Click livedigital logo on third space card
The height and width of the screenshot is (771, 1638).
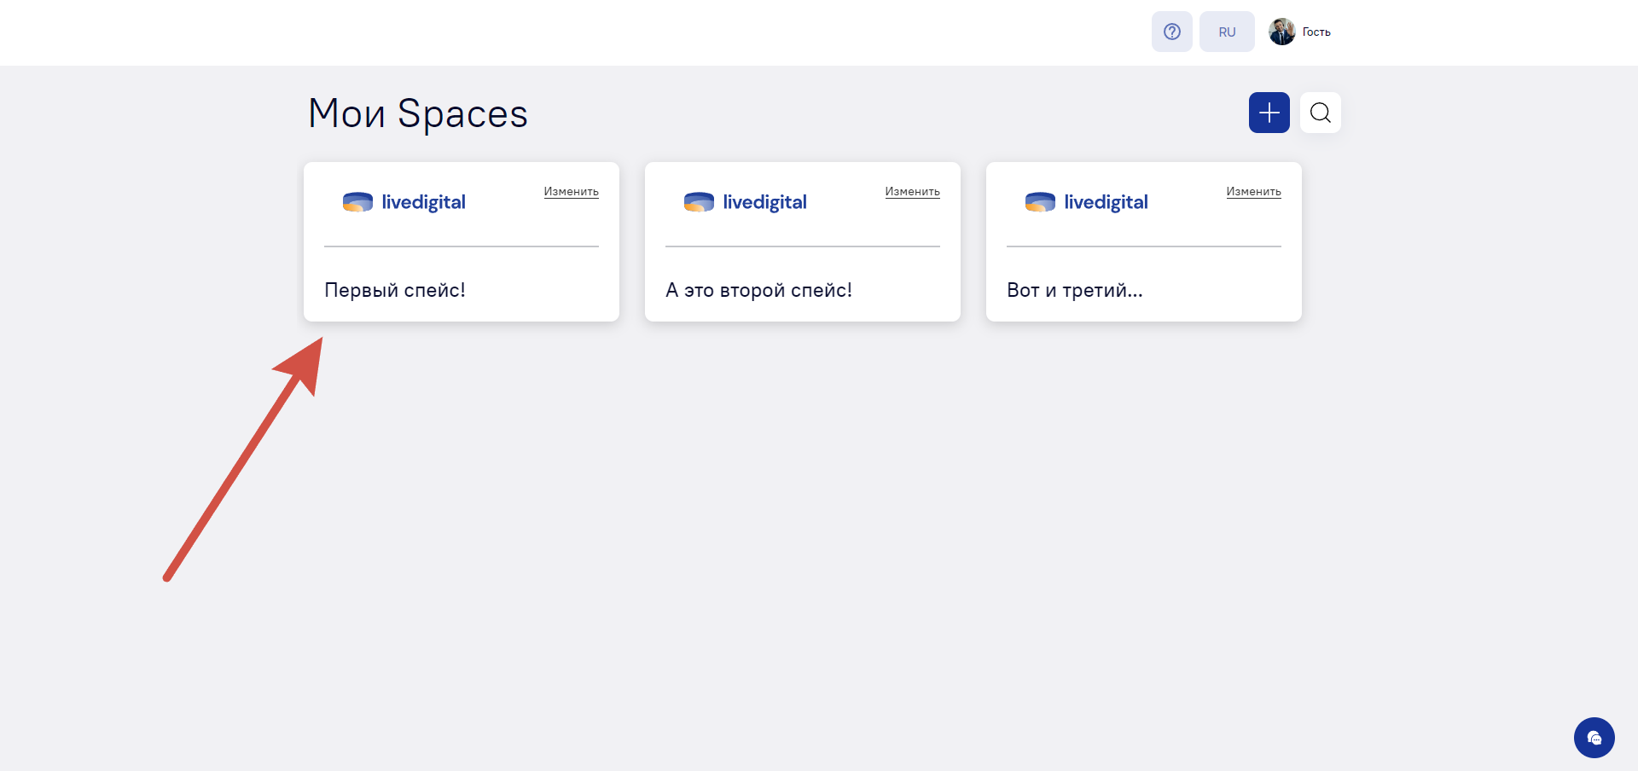tap(1086, 202)
